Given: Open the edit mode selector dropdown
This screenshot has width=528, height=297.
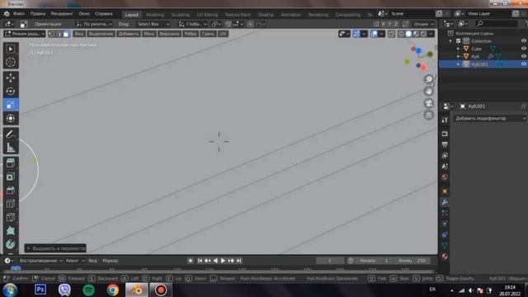Looking at the screenshot, I should (x=24, y=34).
